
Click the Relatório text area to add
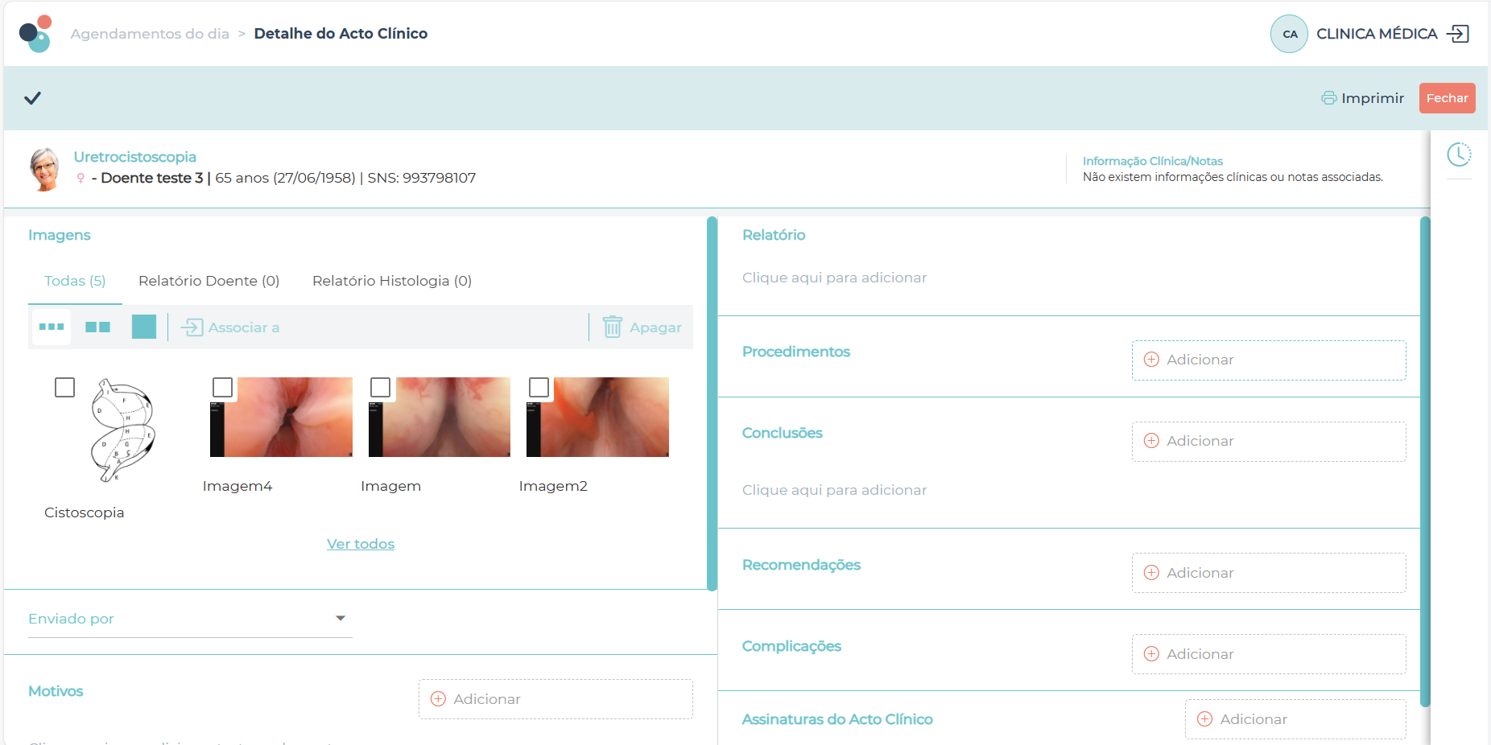(x=834, y=278)
